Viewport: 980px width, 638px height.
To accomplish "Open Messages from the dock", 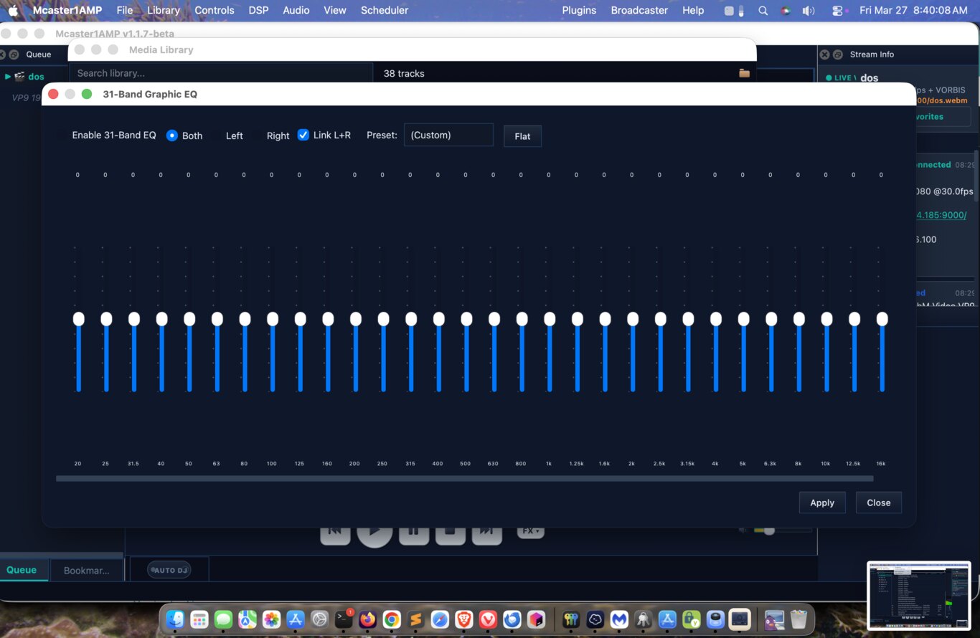I will 223,619.
